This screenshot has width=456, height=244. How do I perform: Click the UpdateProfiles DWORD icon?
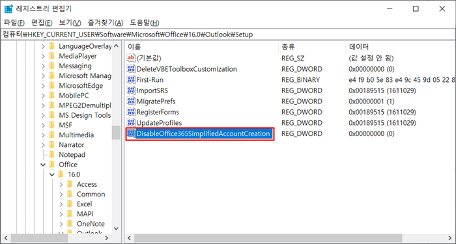point(131,122)
